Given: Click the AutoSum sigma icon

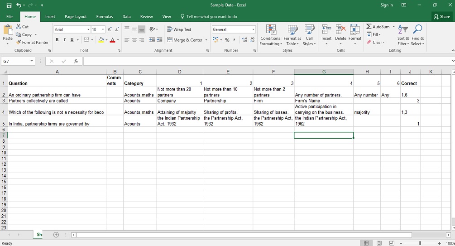Looking at the screenshot, I should tap(369, 27).
